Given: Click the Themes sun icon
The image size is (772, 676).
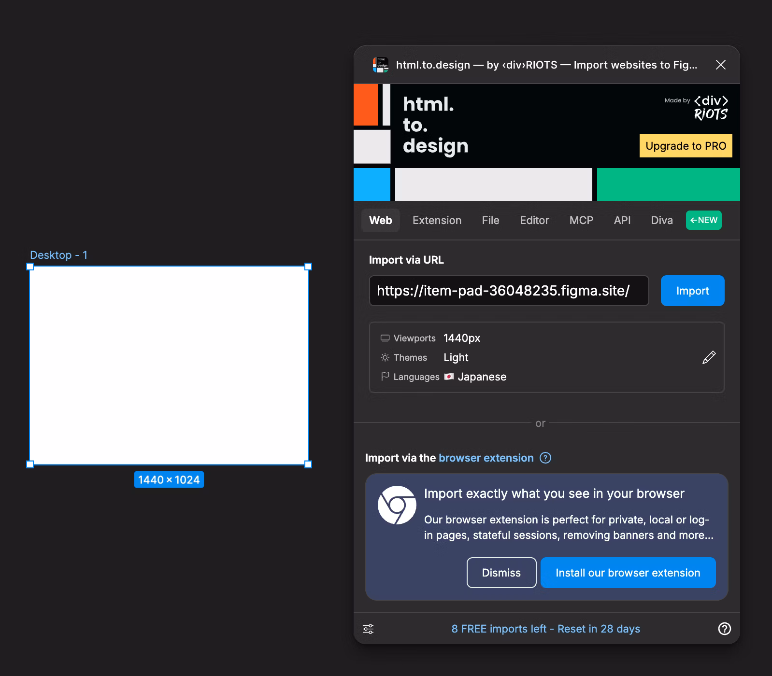Looking at the screenshot, I should pos(385,357).
